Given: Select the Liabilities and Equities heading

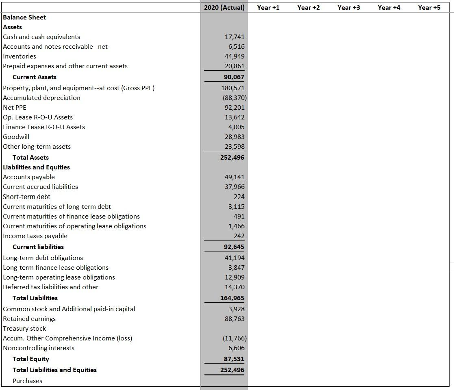Looking at the screenshot, I should pos(36,167).
